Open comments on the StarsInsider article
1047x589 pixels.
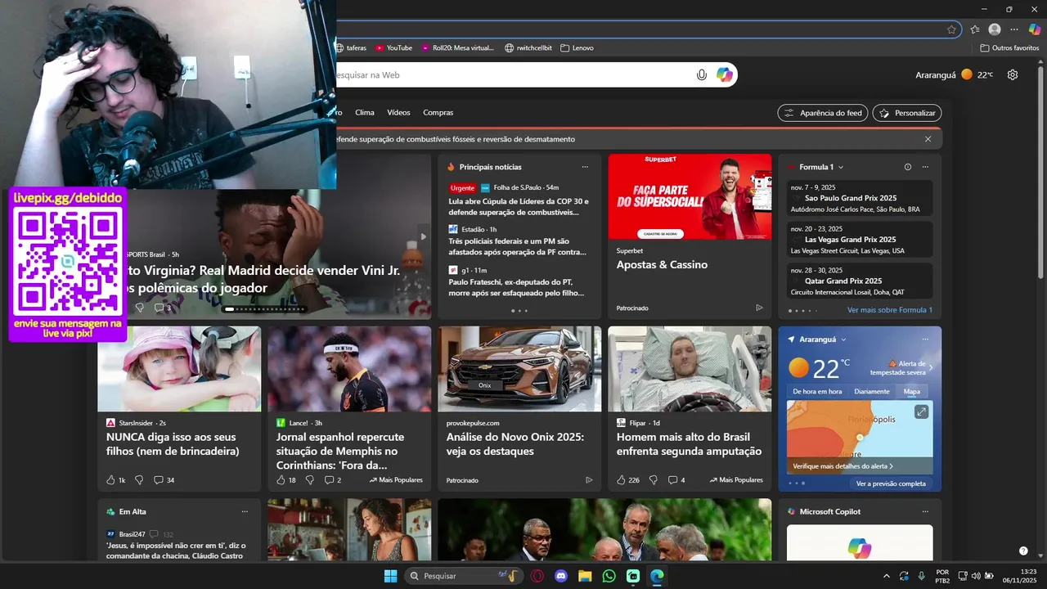[x=164, y=480]
